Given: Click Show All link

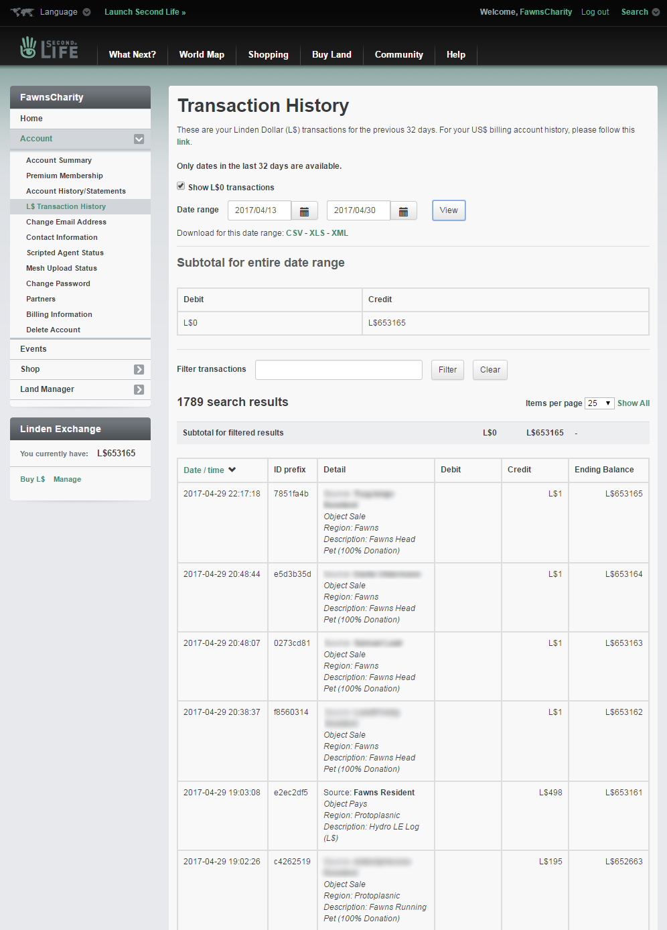Looking at the screenshot, I should [x=634, y=403].
